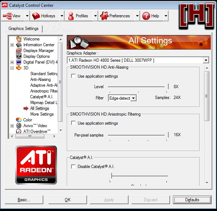The image size is (217, 211).
Task: Click the Profiles person icon
Action: (71, 16)
